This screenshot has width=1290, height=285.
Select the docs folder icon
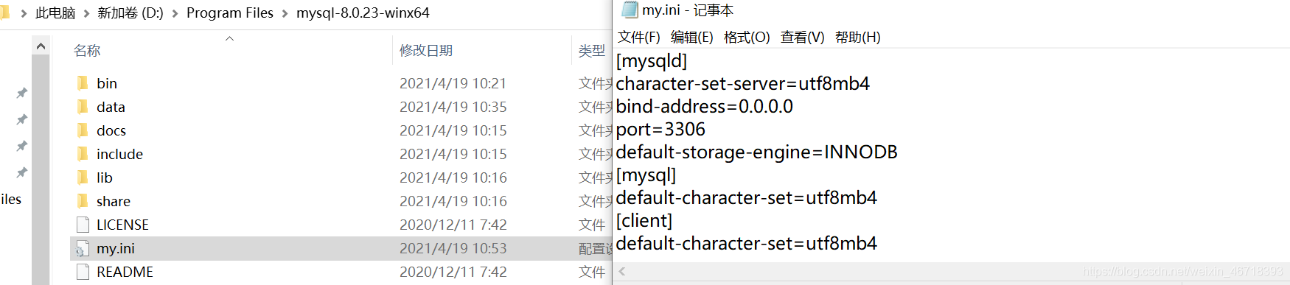click(x=83, y=130)
